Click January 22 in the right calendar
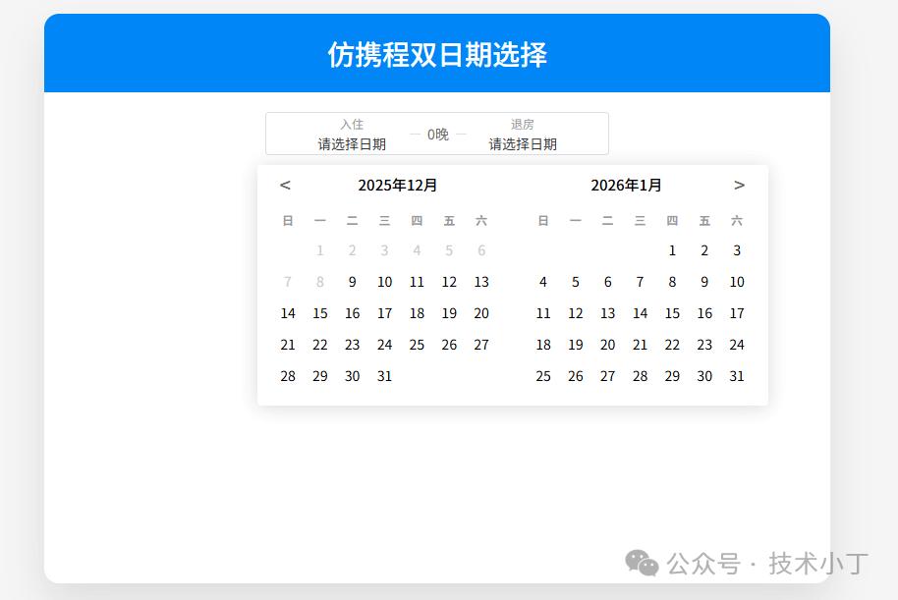 (x=672, y=345)
